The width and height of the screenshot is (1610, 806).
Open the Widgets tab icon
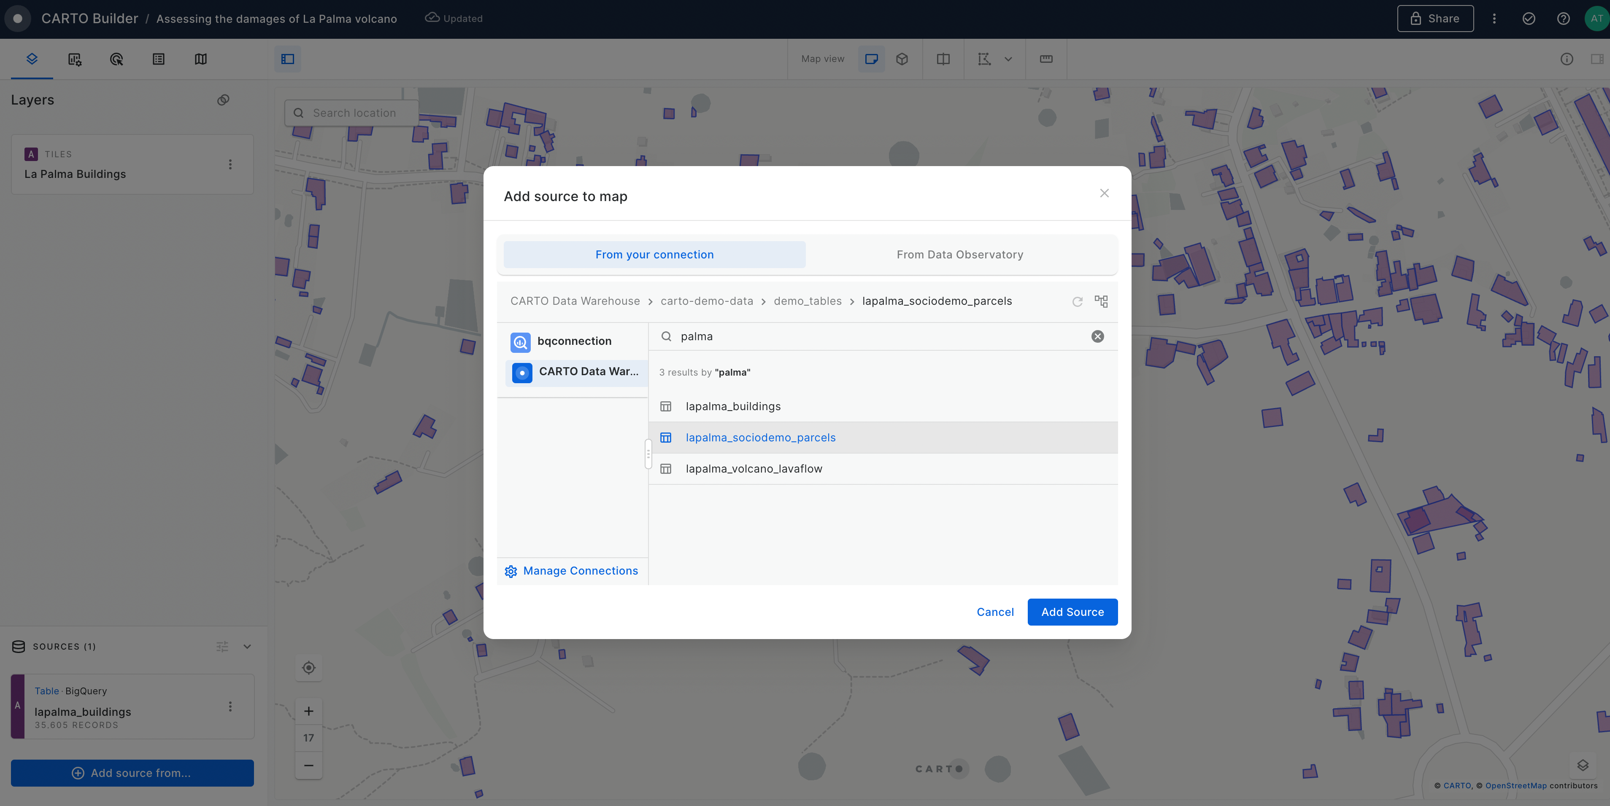pos(74,59)
